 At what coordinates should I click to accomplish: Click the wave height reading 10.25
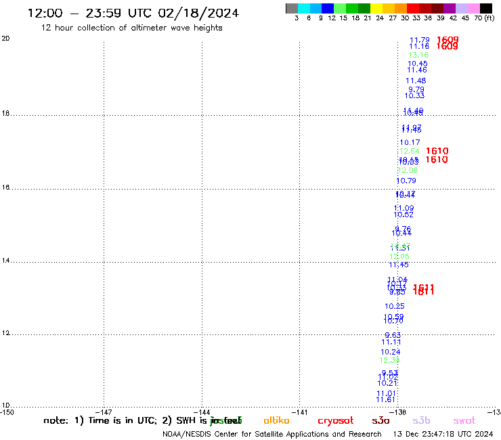coord(395,306)
